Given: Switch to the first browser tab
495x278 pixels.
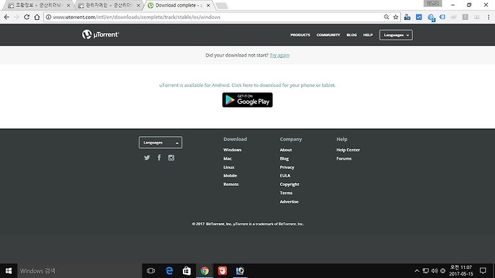Looking at the screenshot, I should pos(37,6).
